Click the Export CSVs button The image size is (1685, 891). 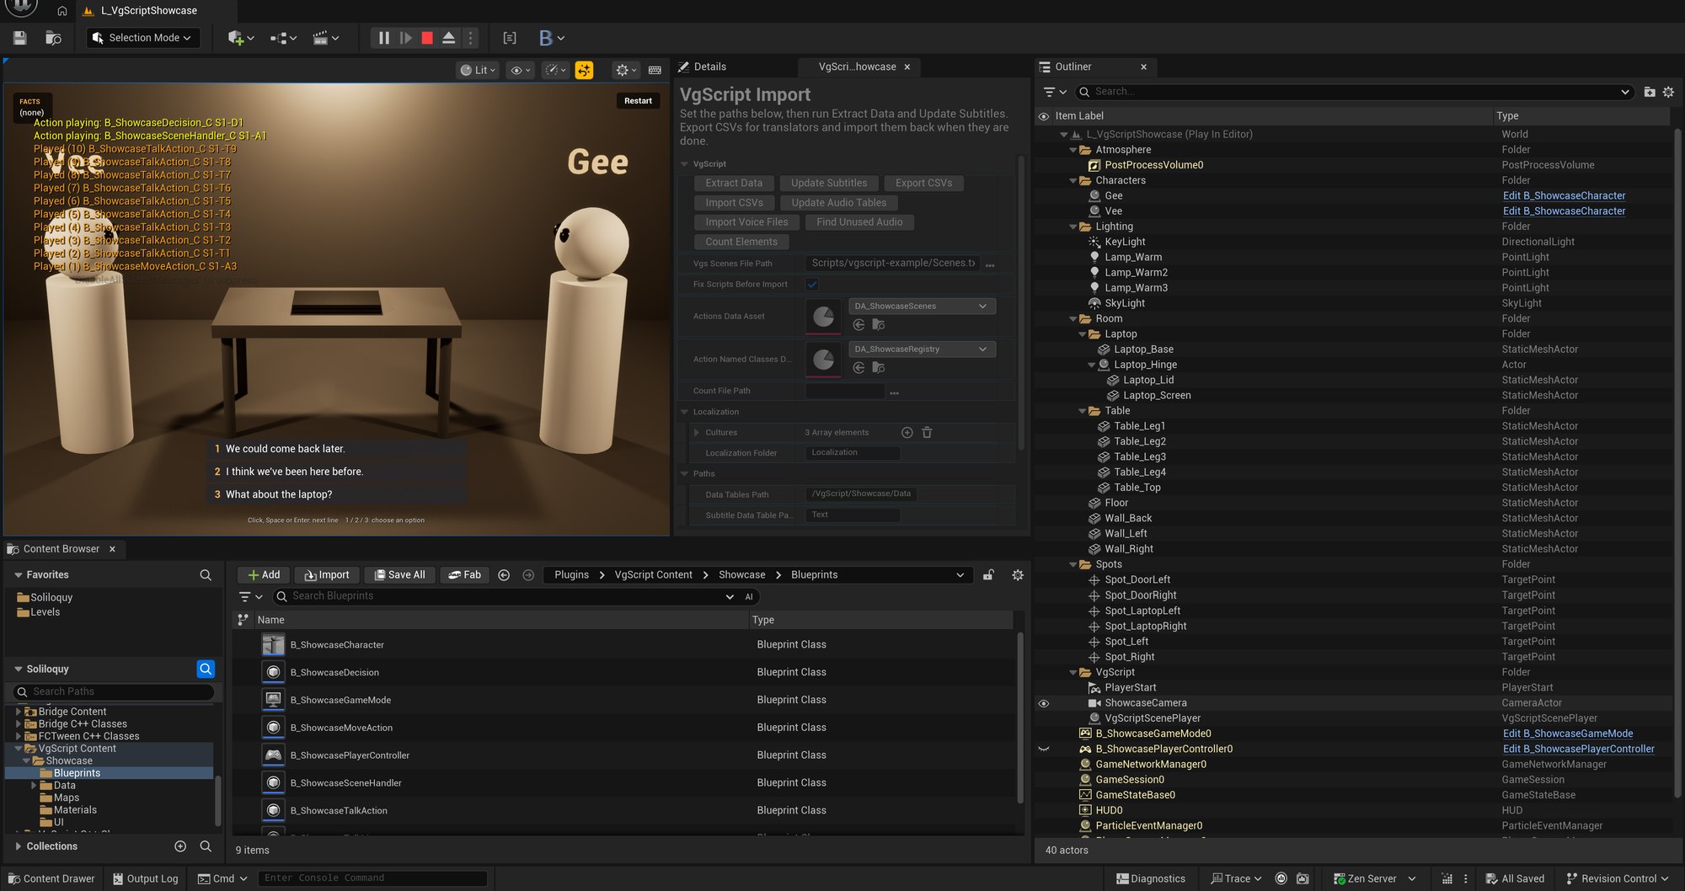pos(924,184)
